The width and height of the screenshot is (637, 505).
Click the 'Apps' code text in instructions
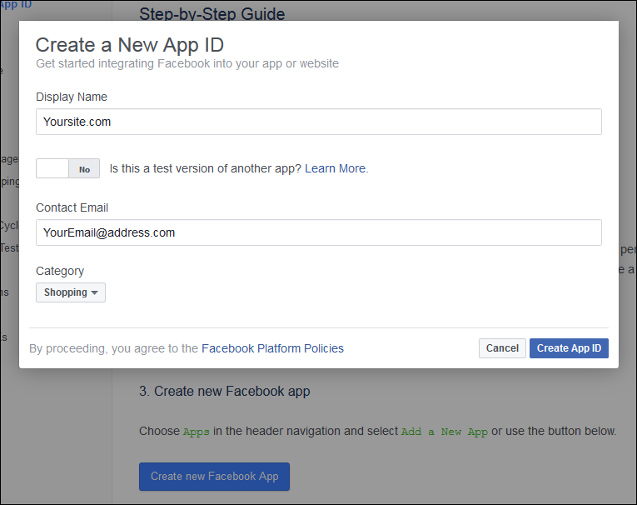pyautogui.click(x=197, y=432)
